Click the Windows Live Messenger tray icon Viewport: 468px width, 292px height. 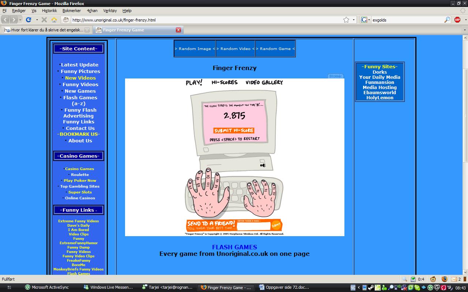(384, 288)
